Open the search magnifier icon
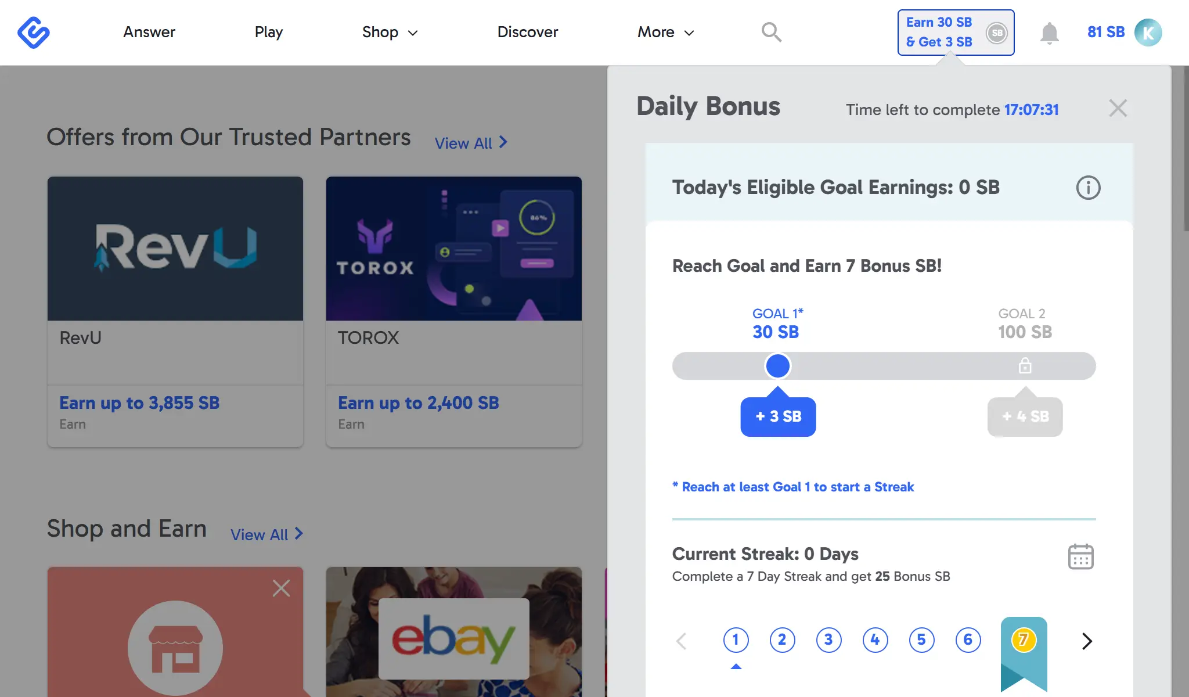 pos(771,33)
